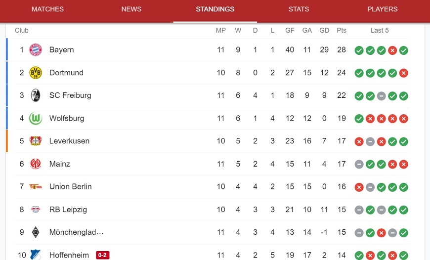Click the Mainz club logo

[36, 164]
